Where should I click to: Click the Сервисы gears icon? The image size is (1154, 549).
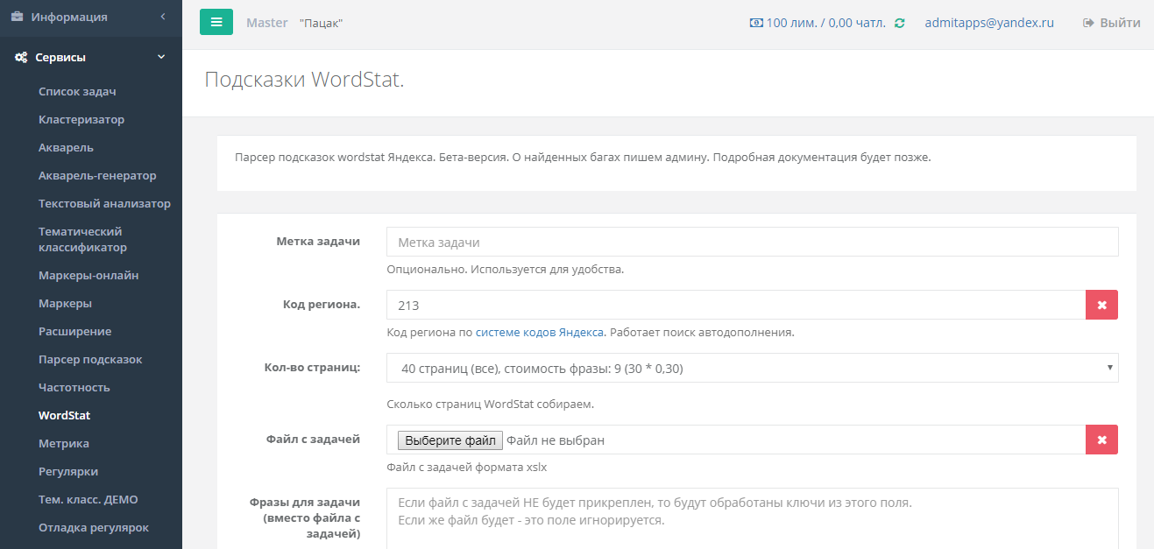pos(20,58)
